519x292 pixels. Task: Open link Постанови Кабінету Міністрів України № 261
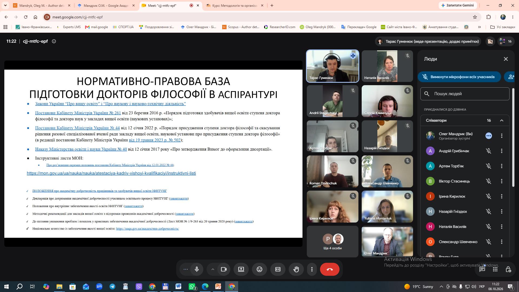pos(78,113)
